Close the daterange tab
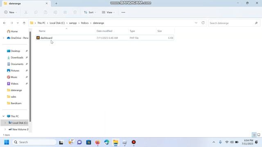The image size is (262, 147). pyautogui.click(x=47, y=3)
